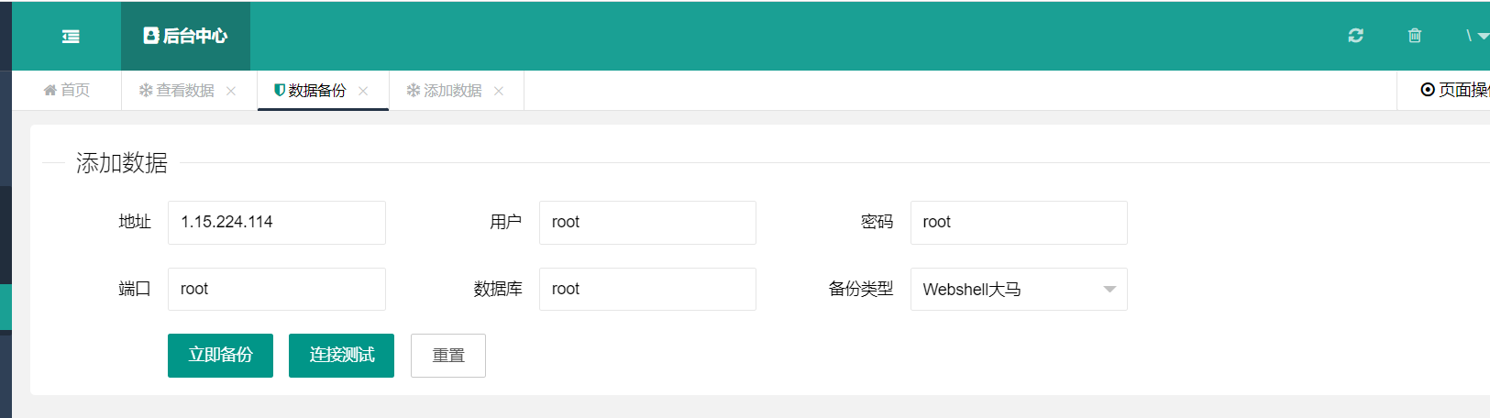Switch to the 查看数据 tab
1490x418 pixels.
pyautogui.click(x=184, y=91)
